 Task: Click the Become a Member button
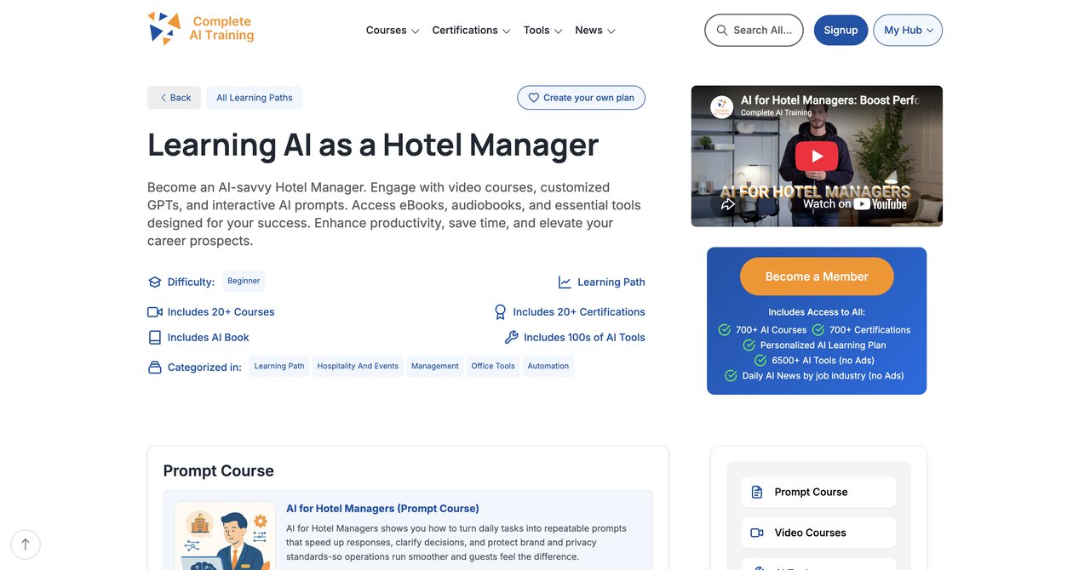pyautogui.click(x=817, y=276)
